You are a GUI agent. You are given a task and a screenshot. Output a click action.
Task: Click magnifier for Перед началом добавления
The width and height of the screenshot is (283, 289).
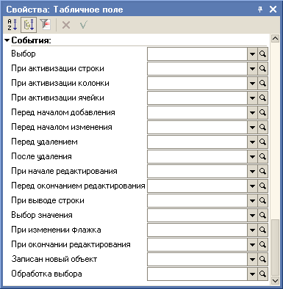point(262,113)
